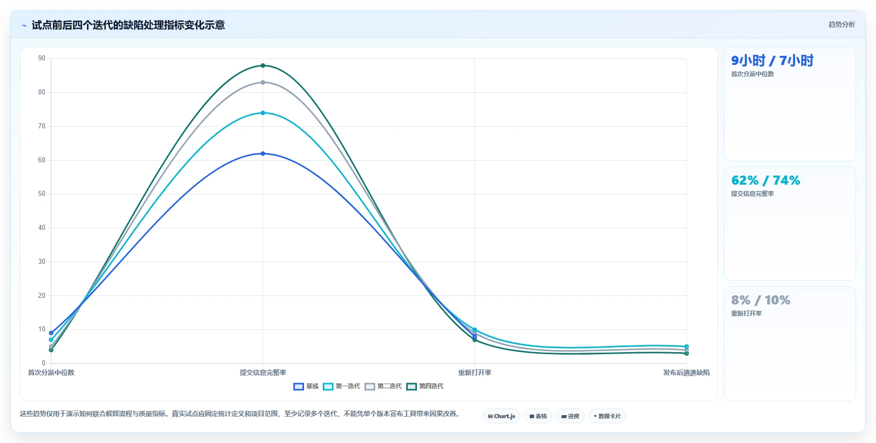
Task: Click the y-axis tick label 10
Action: (x=42, y=329)
